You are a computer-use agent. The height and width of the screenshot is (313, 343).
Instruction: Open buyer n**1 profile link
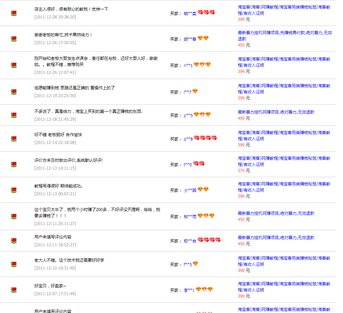188,65
